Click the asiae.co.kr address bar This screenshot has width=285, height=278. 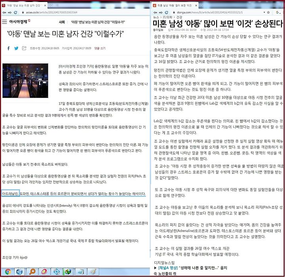[x=51, y=12]
